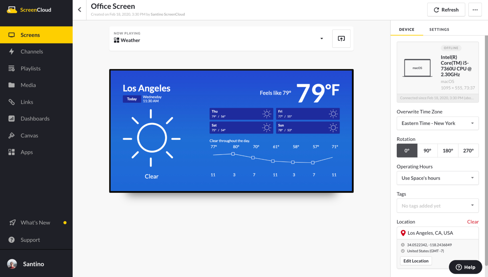Switch to the DEVICE tab
The height and width of the screenshot is (277, 488).
(407, 29)
